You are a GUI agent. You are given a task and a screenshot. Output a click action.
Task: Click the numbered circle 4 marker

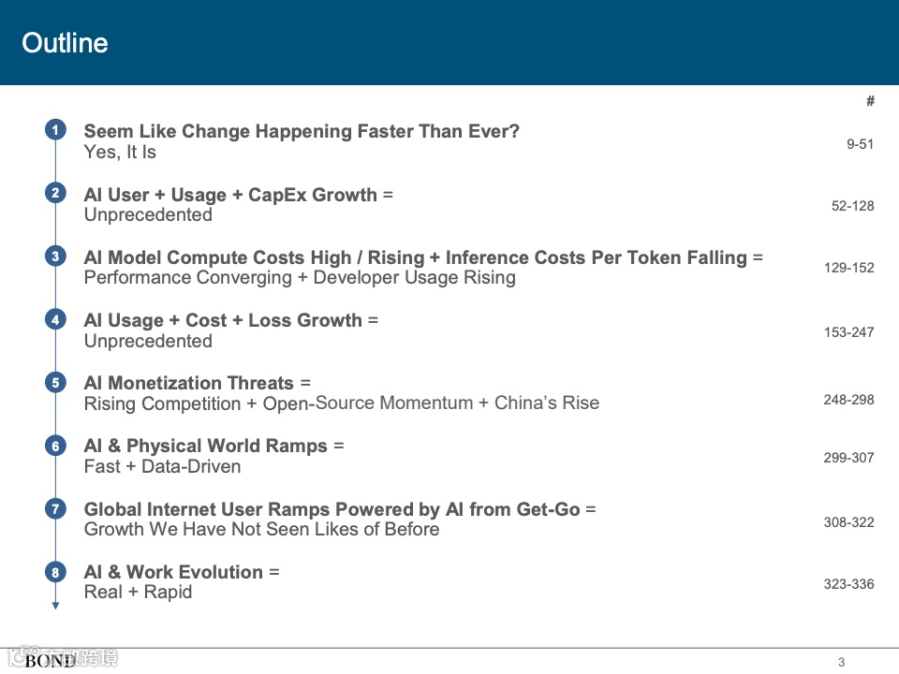55,319
